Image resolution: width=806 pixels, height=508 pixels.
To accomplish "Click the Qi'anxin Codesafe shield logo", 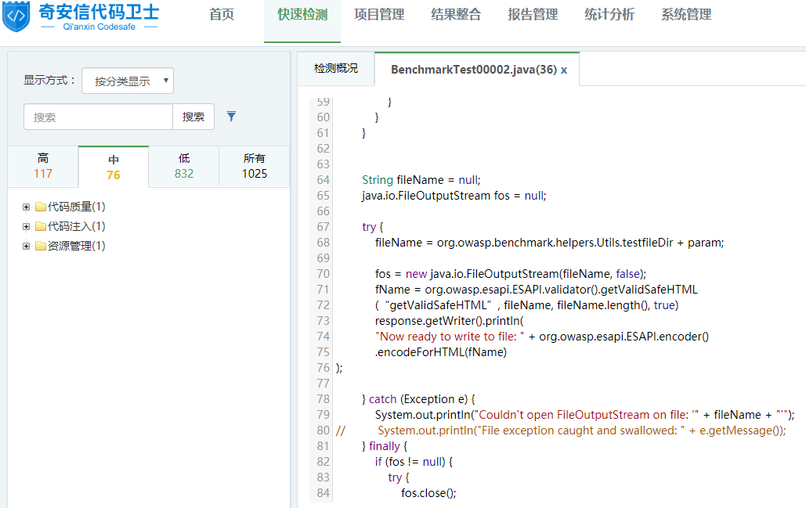I will 16,17.
